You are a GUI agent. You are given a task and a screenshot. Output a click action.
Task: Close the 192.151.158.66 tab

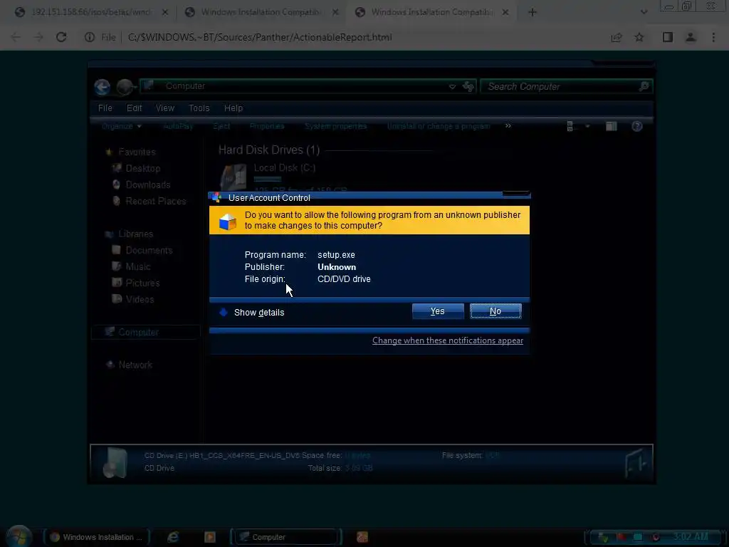[164, 13]
